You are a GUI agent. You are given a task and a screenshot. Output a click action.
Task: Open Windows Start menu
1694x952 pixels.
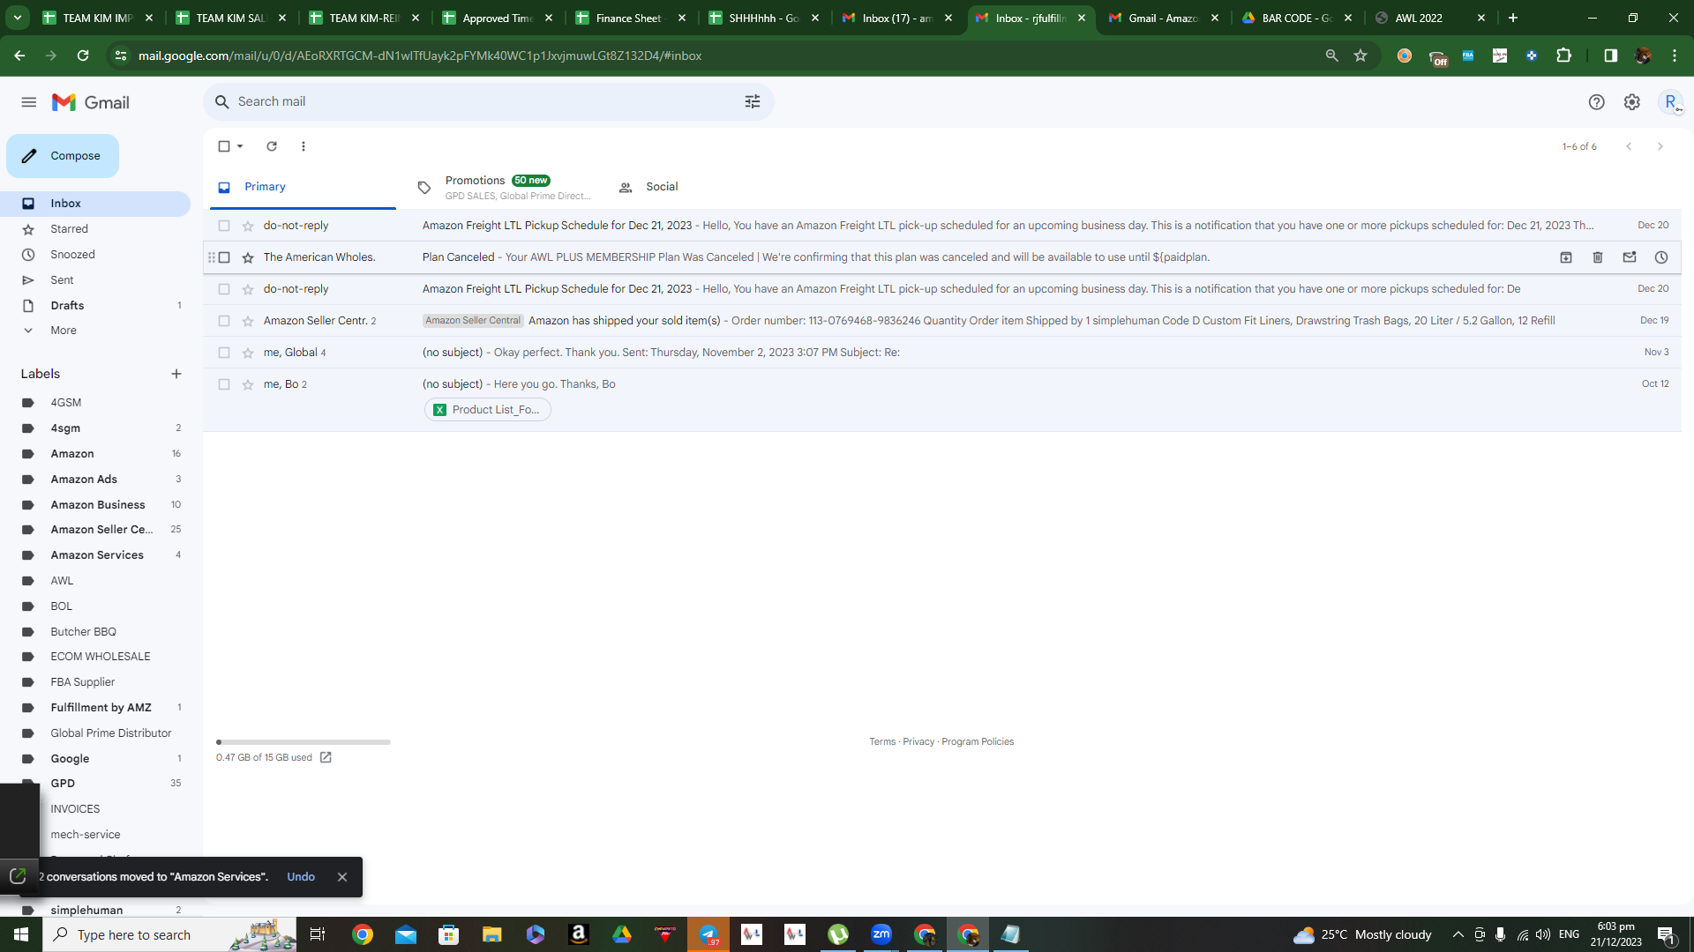[x=21, y=934]
